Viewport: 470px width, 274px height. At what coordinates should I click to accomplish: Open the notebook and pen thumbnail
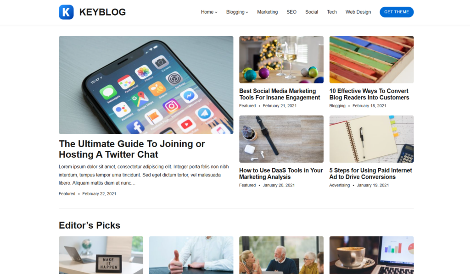coord(371,139)
